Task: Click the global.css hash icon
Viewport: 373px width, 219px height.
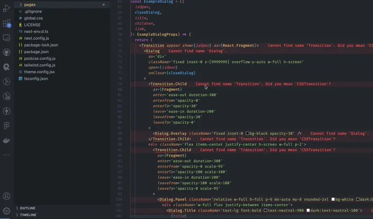Action: pyautogui.click(x=21, y=18)
